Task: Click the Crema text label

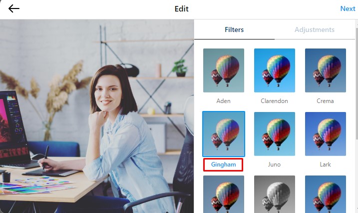Action: [326, 101]
